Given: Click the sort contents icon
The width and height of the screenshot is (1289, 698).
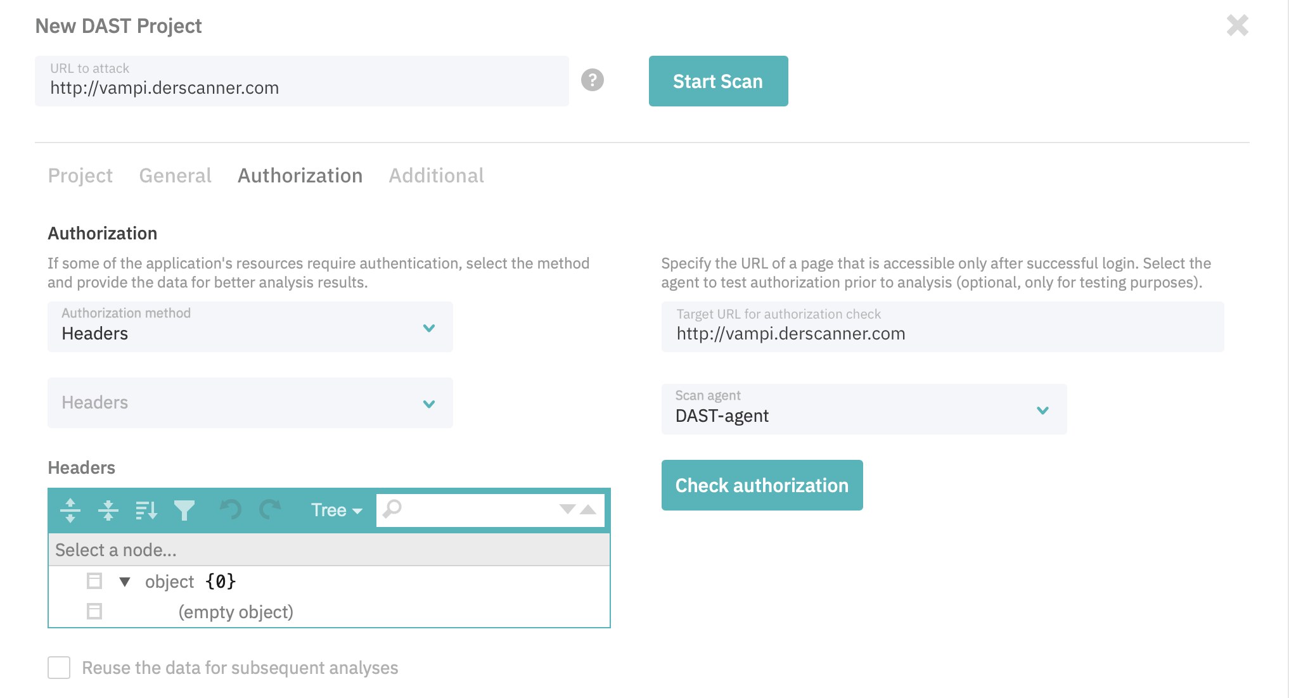Looking at the screenshot, I should click(146, 510).
